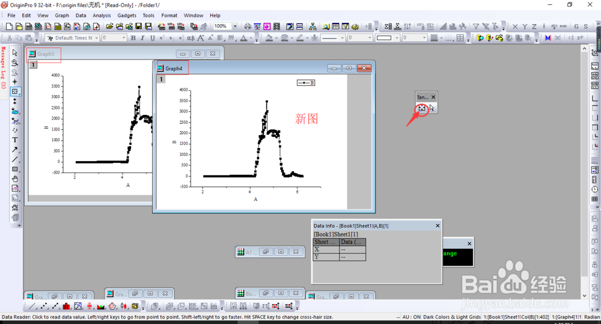Toggle Superscript formatting
This screenshot has width=601, height=324.
[162, 38]
